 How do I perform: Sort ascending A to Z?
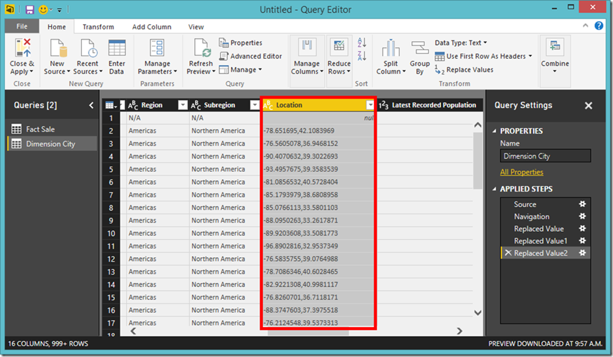point(362,42)
